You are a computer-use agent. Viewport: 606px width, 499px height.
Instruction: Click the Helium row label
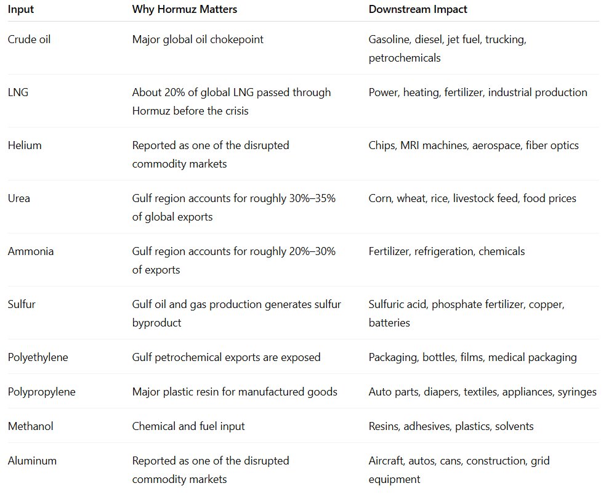25,145
